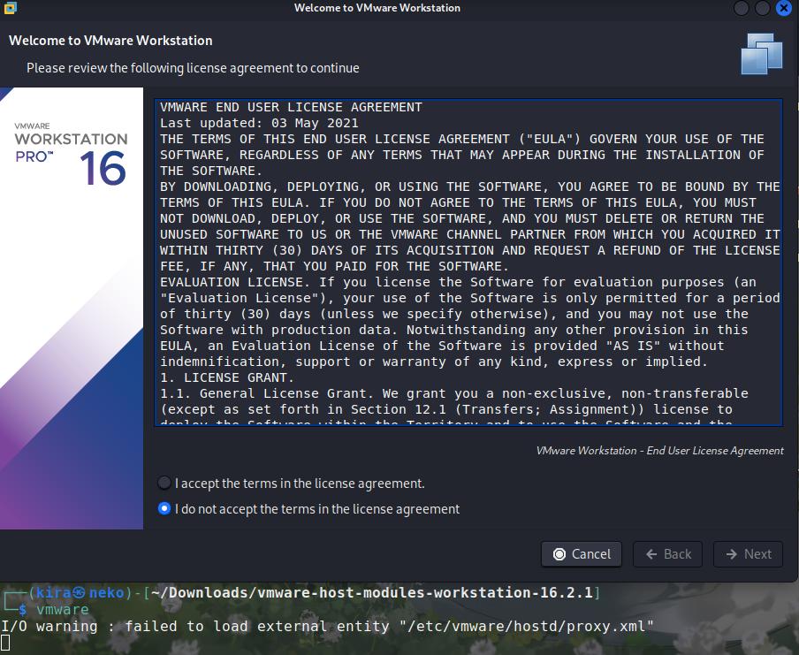Click the maximize circle in title bar
The height and width of the screenshot is (655, 799).
point(762,8)
